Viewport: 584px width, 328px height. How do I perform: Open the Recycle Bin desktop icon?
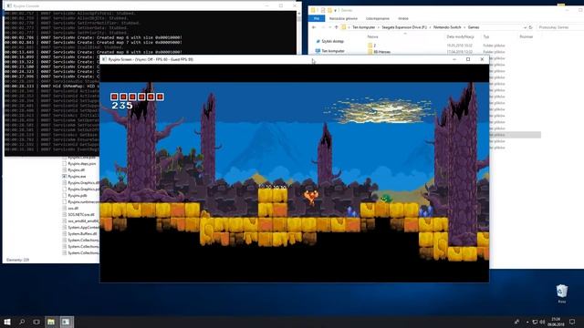(562, 293)
